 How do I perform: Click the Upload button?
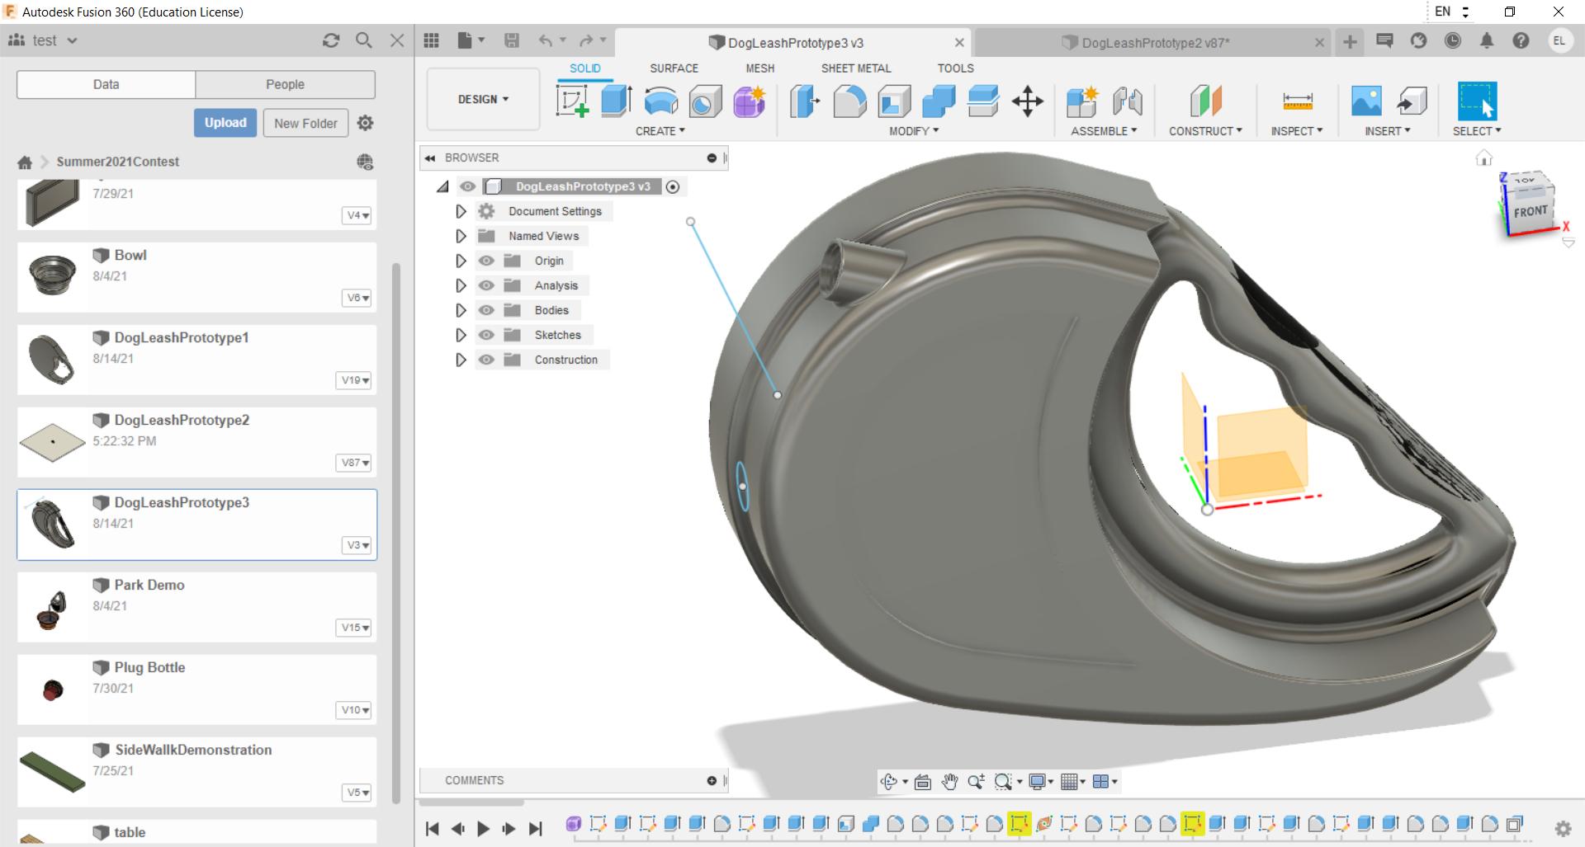click(225, 123)
